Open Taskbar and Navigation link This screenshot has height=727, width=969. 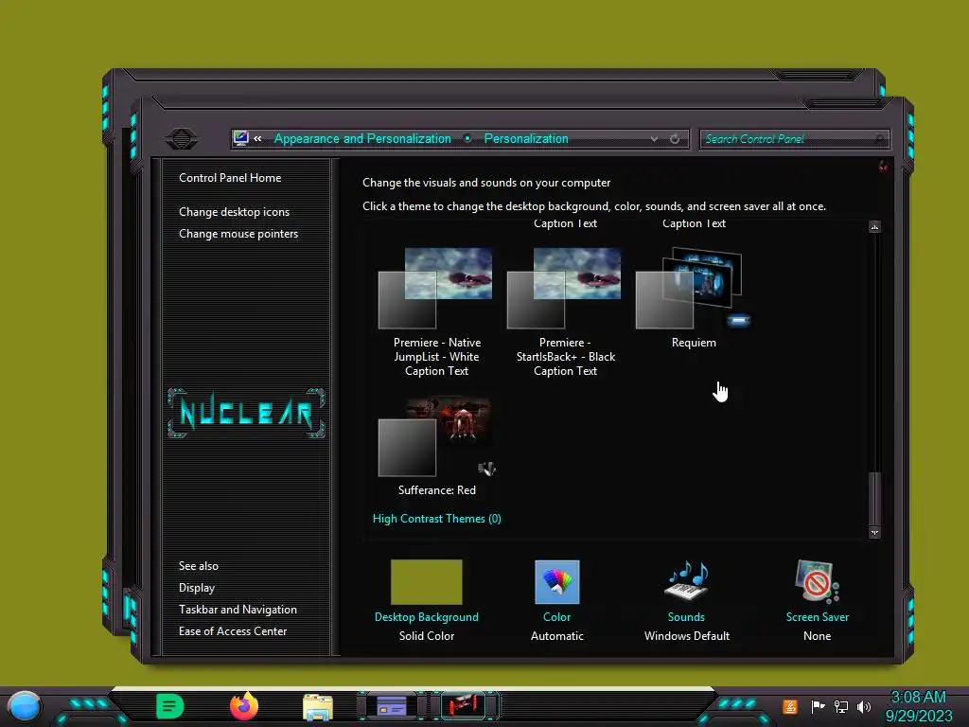point(238,609)
